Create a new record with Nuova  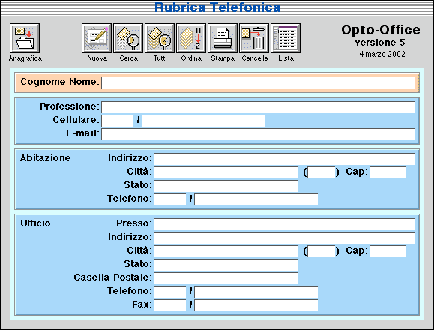[97, 38]
